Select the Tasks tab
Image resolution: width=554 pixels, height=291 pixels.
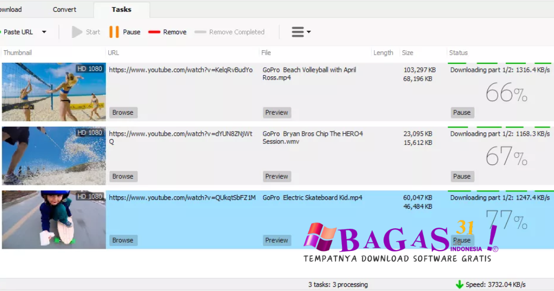[x=122, y=10]
